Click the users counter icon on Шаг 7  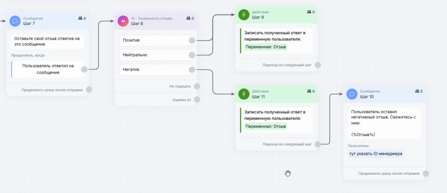click(80, 18)
